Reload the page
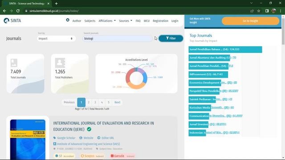 (x=18, y=11)
